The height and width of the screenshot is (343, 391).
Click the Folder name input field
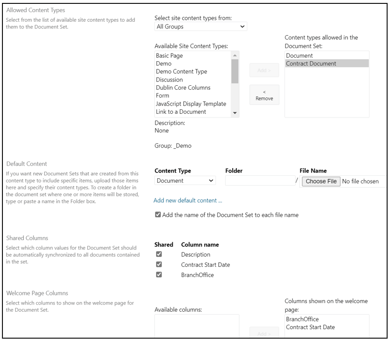tap(259, 181)
